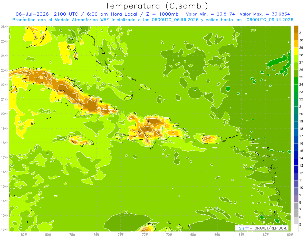
Task: Click the 21N latitude axis label
Action: (4, 99)
